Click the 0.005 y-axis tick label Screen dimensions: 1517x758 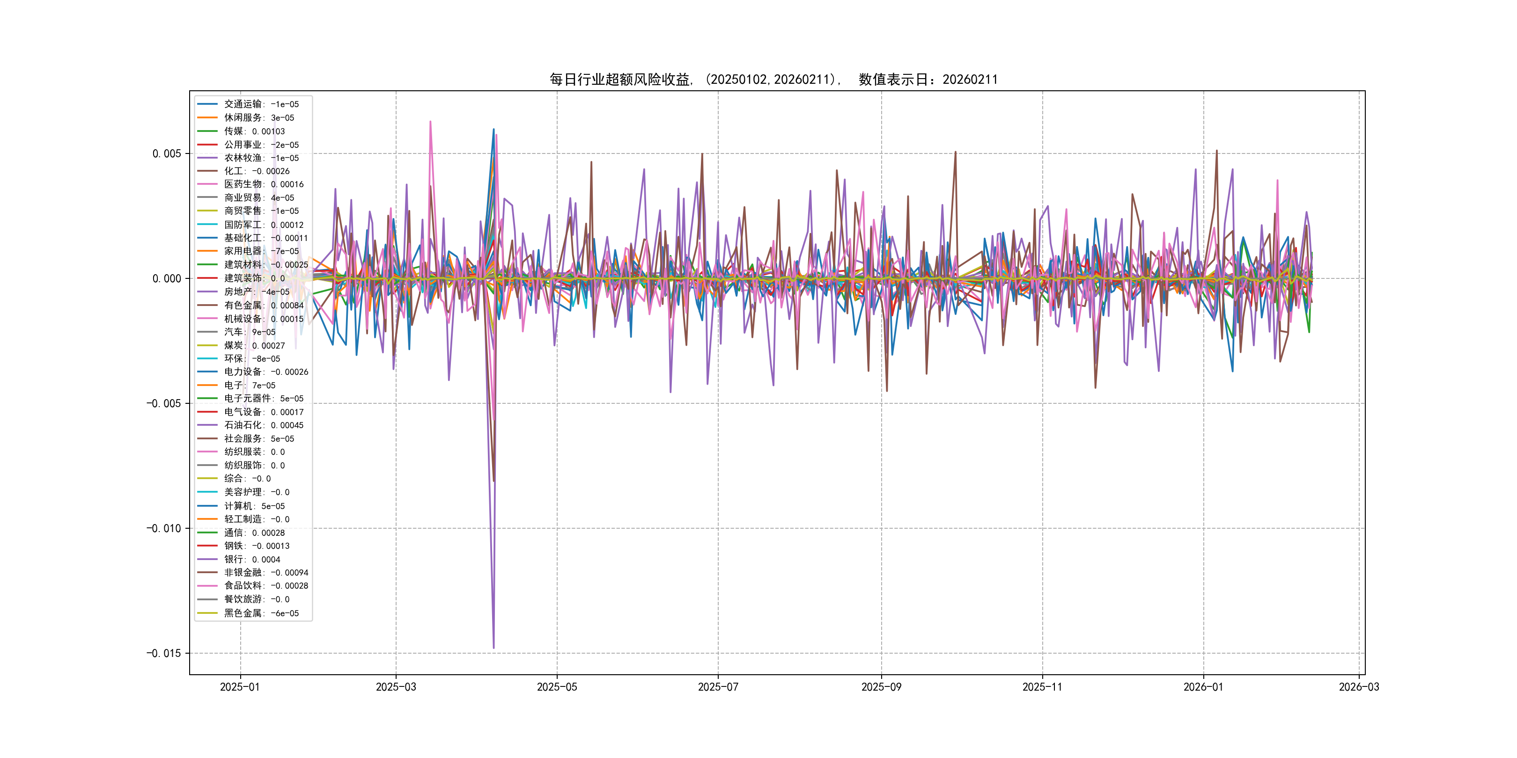point(167,153)
